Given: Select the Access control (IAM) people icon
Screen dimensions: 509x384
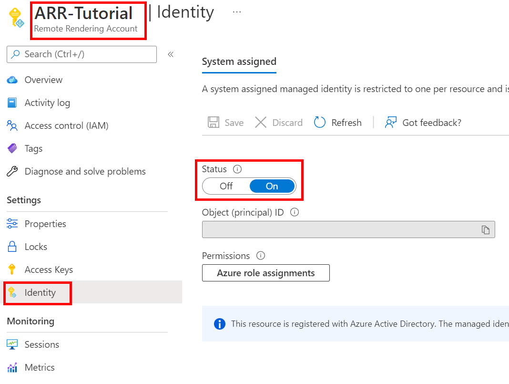Looking at the screenshot, I should (x=12, y=126).
